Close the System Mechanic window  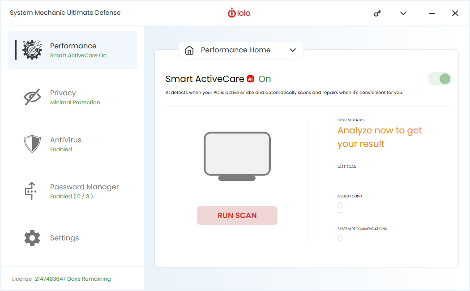(x=455, y=13)
